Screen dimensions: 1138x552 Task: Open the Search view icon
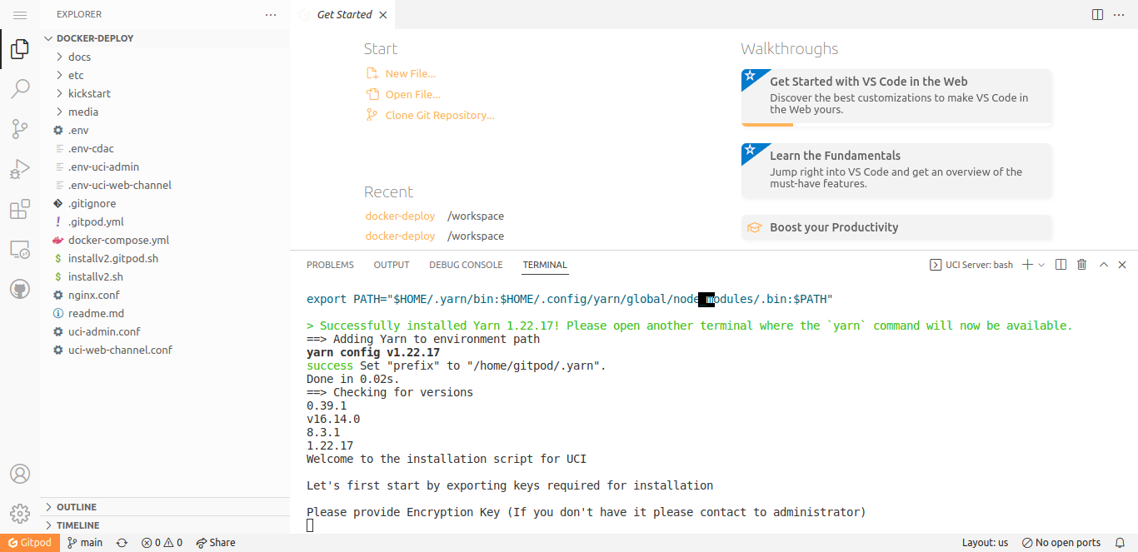click(x=20, y=88)
